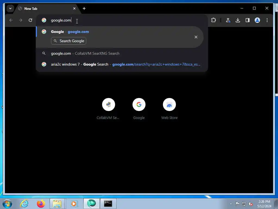Switch to the green browser taskbar icon
278x209 pixels.
91,204
